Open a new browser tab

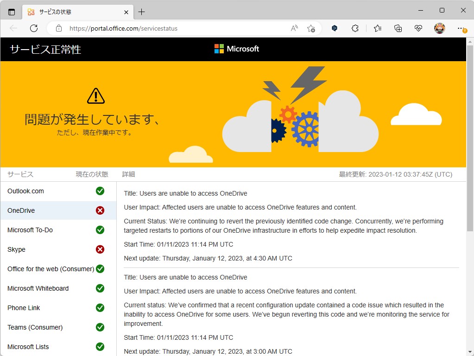[142, 12]
